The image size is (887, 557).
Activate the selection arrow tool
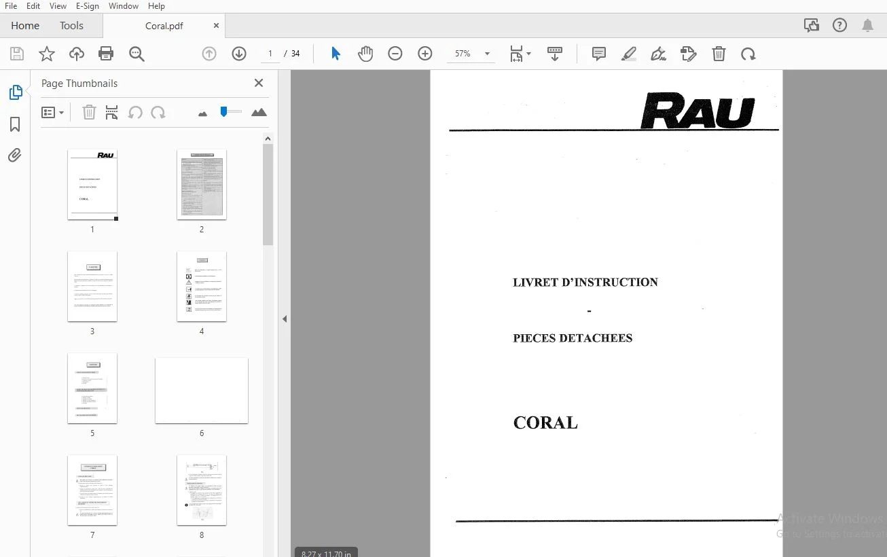336,54
